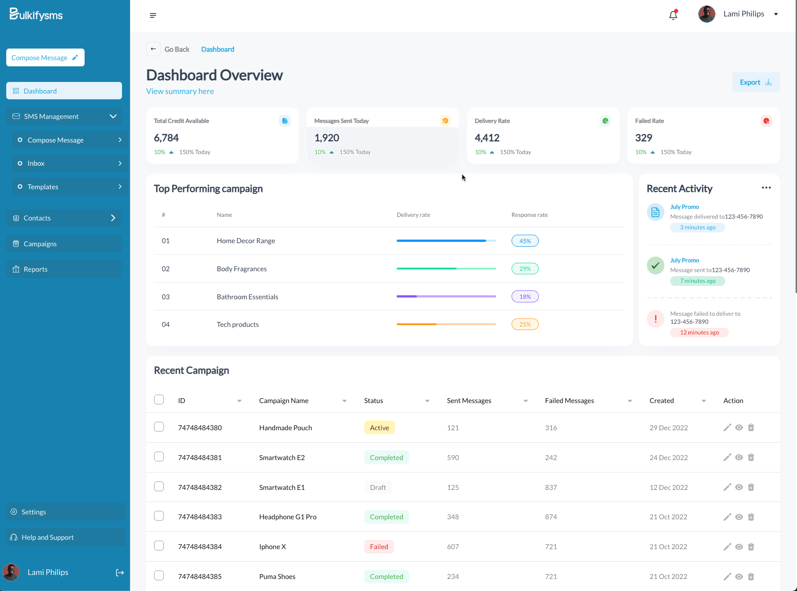Screen dimensions: 797x591
Task: Click Failed Rate card icon
Action: 766,121
